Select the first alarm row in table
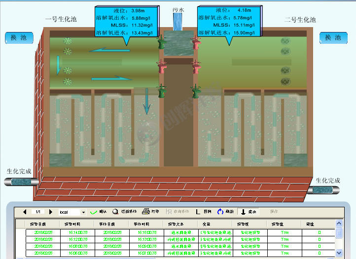 coord(178,232)
